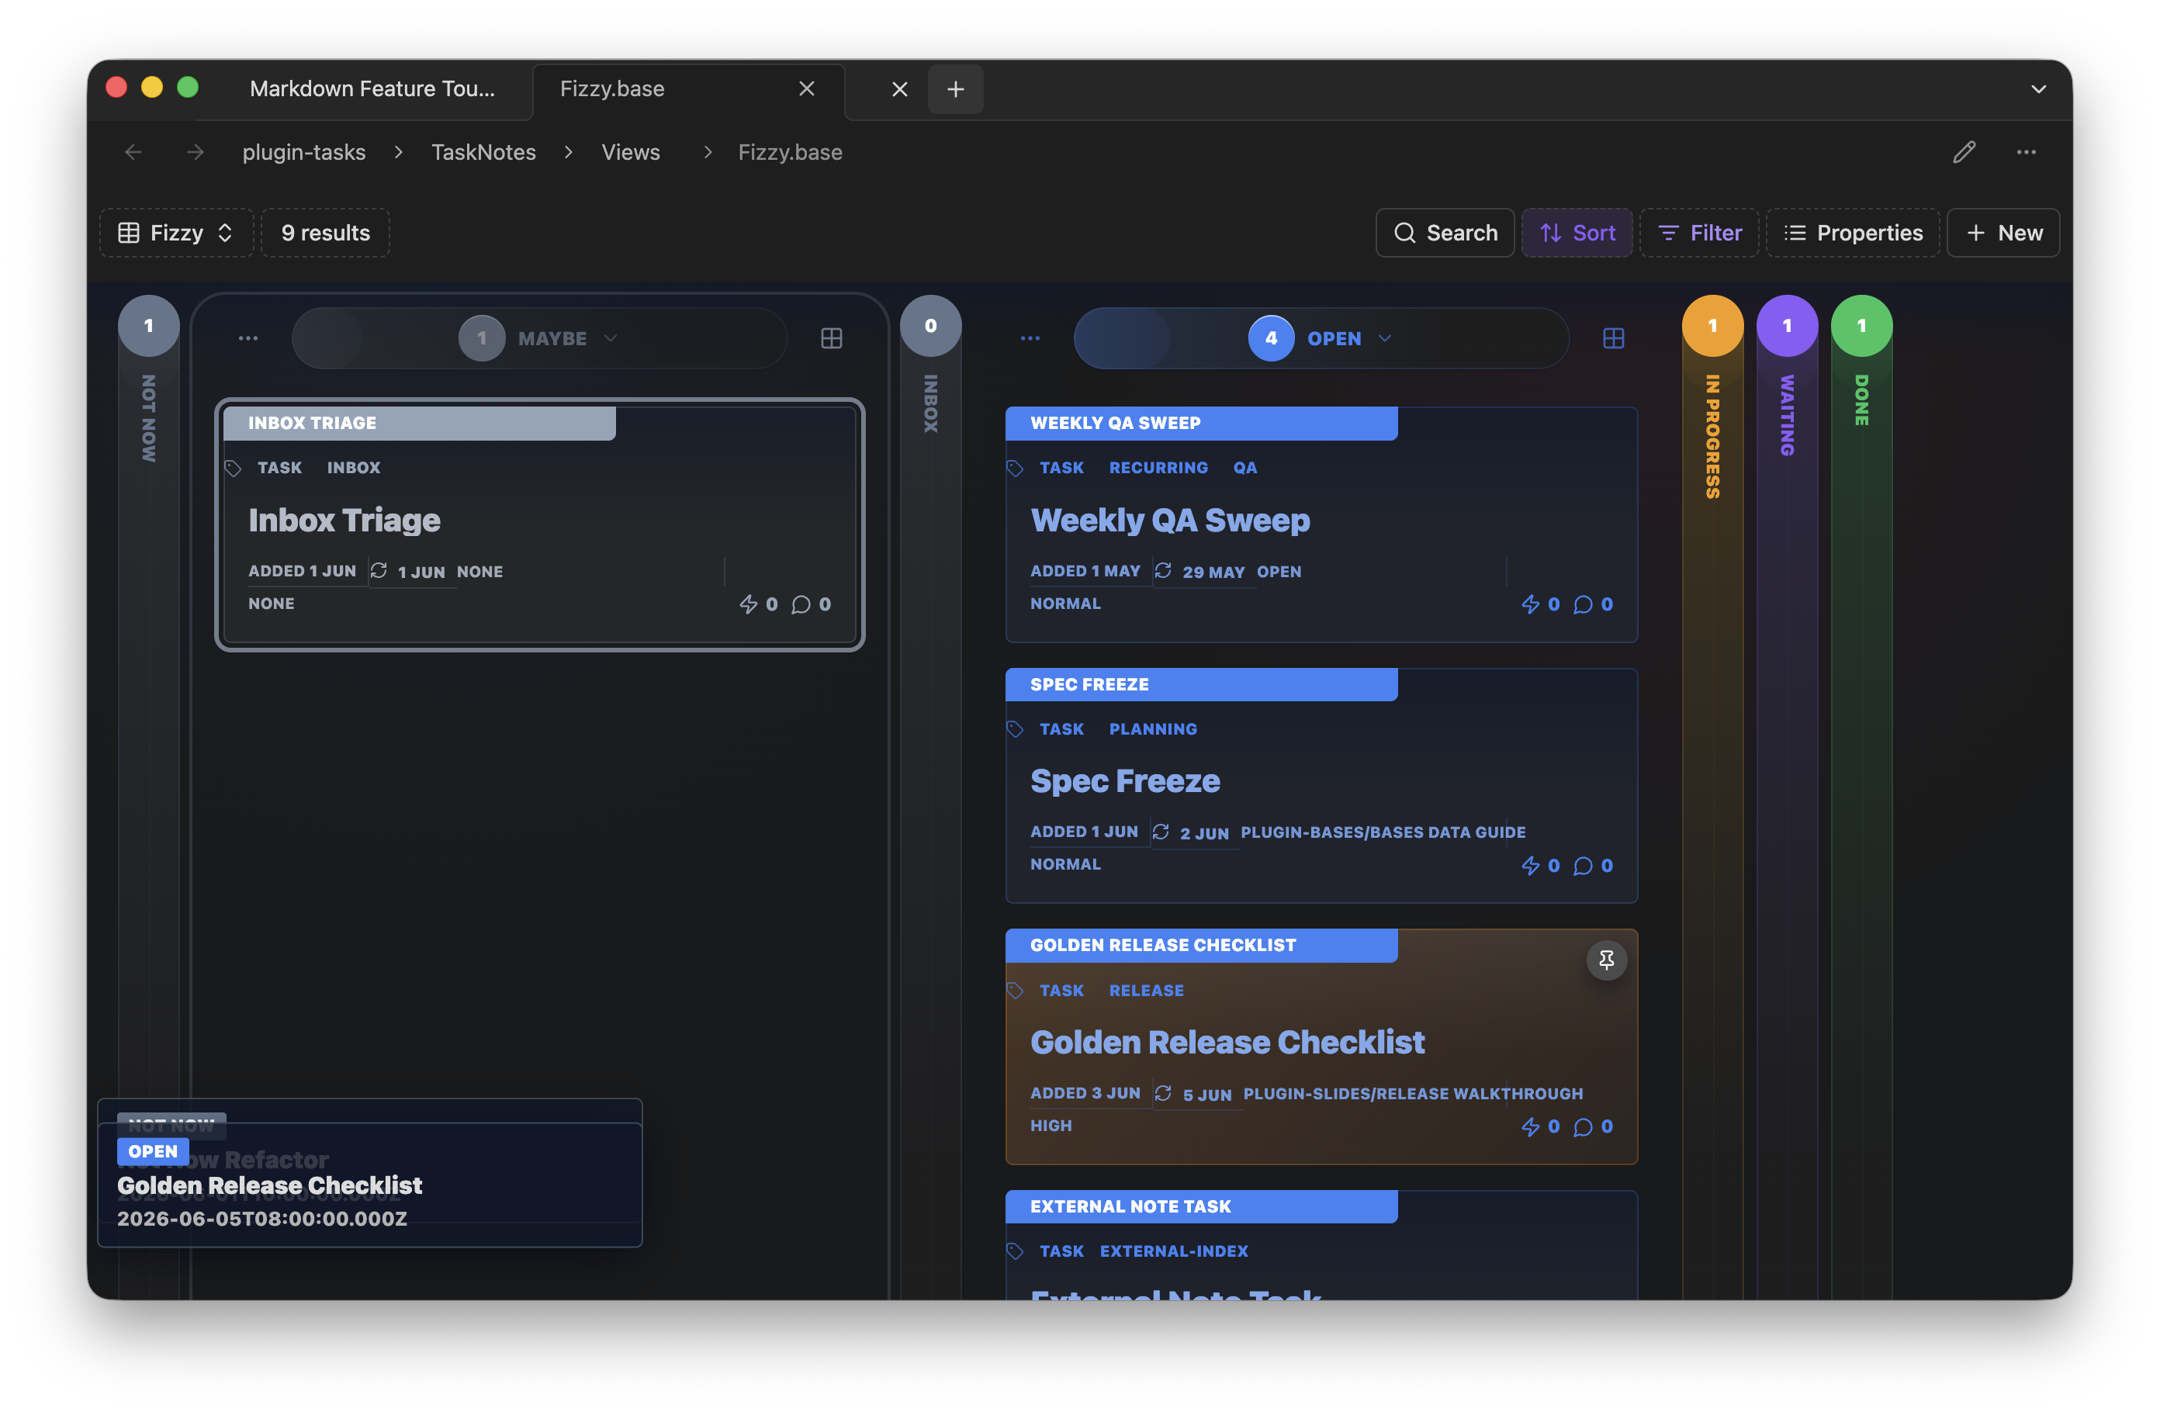The image size is (2160, 1415).
Task: Open the three-dot more options menu
Action: (x=2026, y=153)
